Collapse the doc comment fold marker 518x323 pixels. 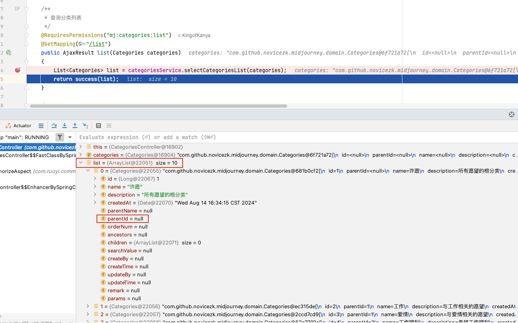(27, 9)
